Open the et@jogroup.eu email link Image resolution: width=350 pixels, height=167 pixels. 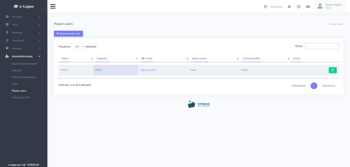tap(148, 70)
